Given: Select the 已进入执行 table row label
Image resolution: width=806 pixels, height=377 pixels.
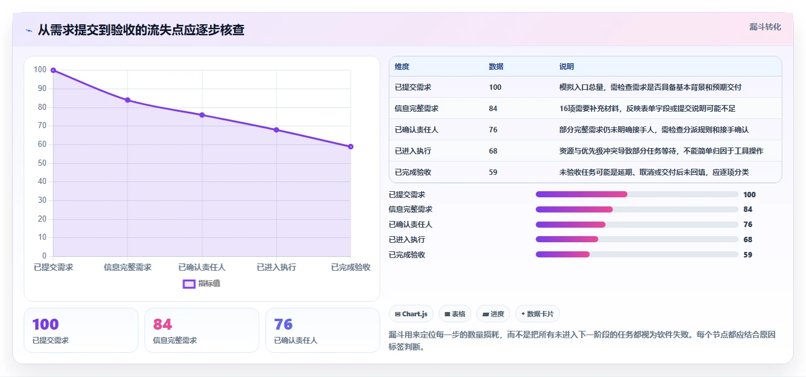Looking at the screenshot, I should point(413,151).
